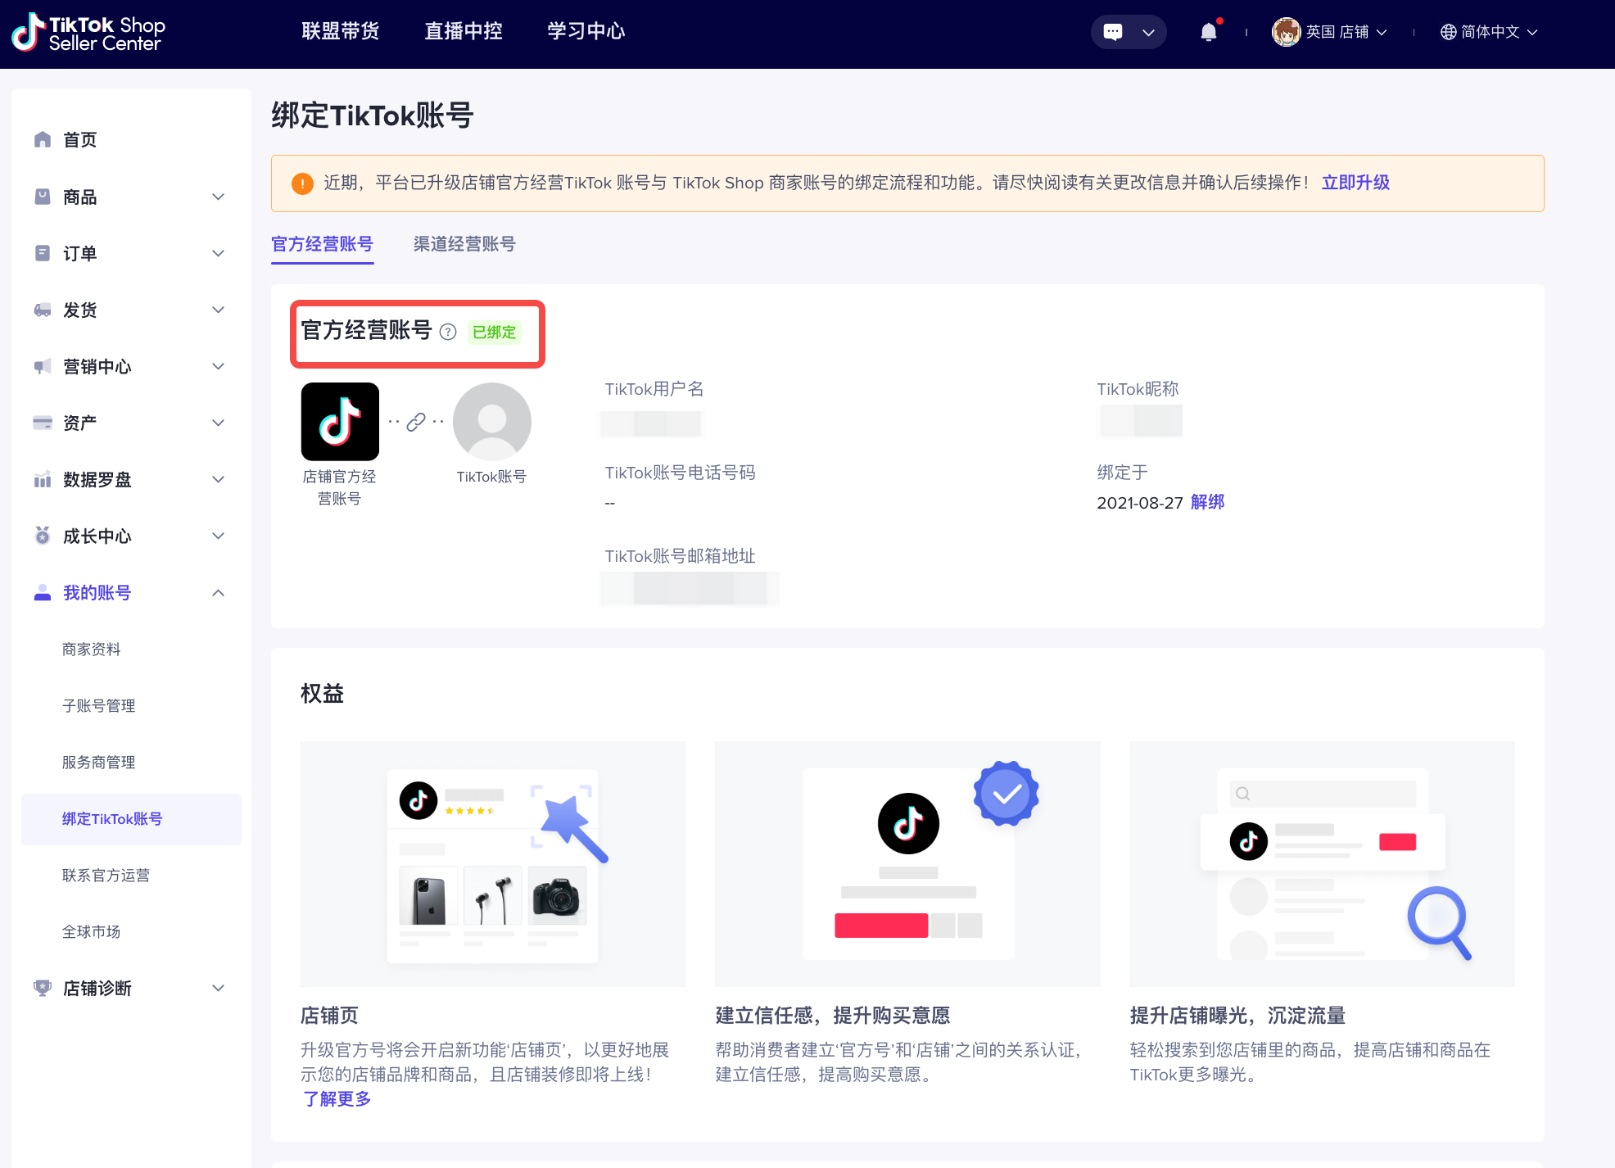Click the link chain icon between accounts

[416, 421]
